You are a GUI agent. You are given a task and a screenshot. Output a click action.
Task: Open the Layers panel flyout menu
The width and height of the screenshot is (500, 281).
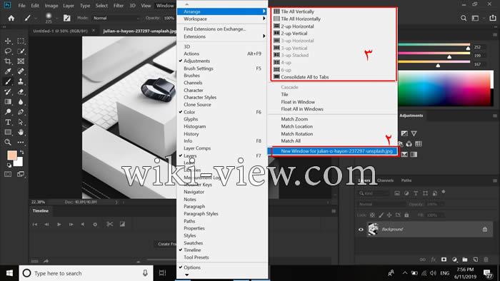pos(495,180)
